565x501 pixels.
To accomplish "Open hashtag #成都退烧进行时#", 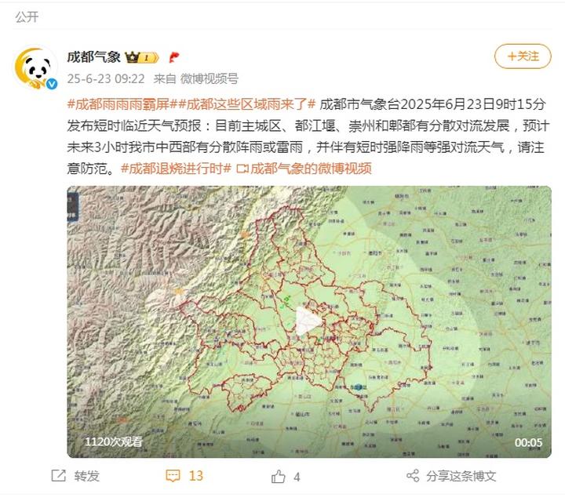I will [x=176, y=169].
